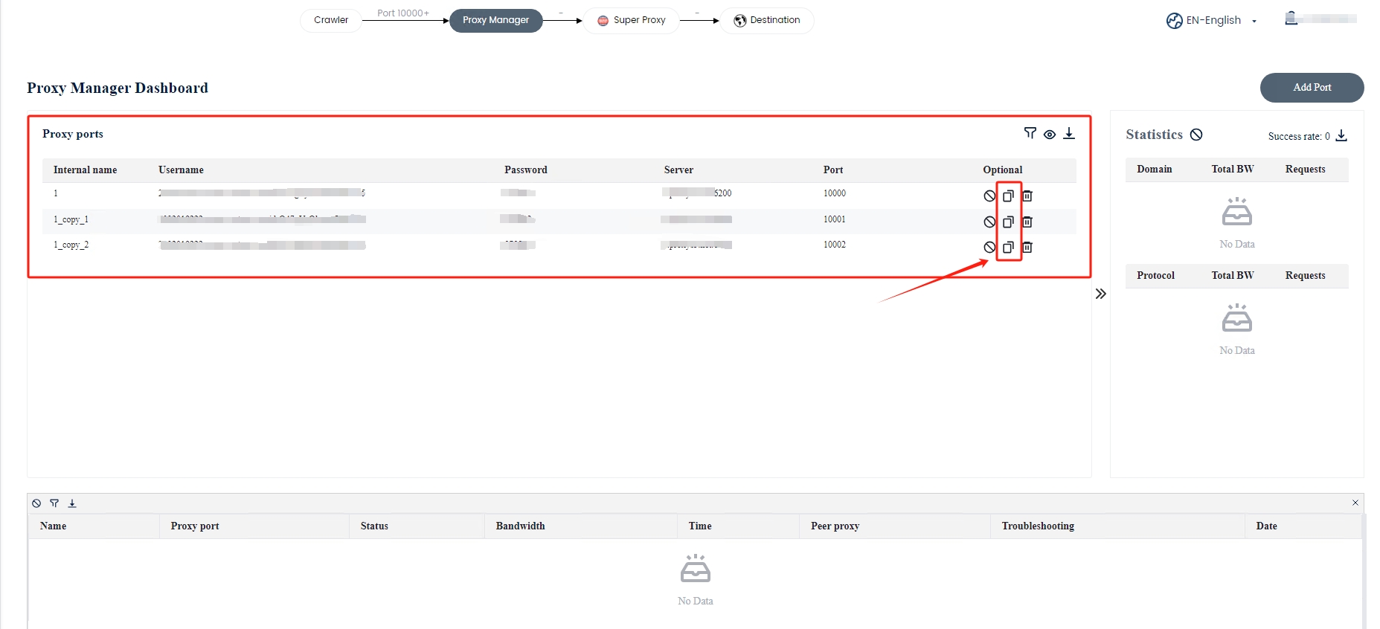Download the proxy ports list

(1069, 133)
